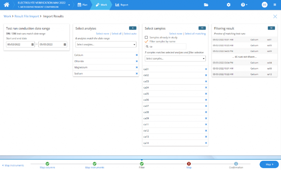Image resolution: width=281 pixels, height=170 pixels.
Task: Click the open folder icon in the header
Action: tap(206, 5)
